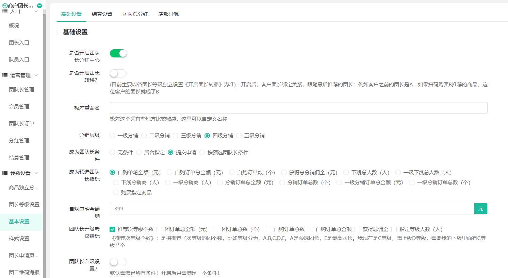The height and width of the screenshot is (278, 508).
Task: Collapse the 入口 sidebar section
Action: (x=36, y=11)
